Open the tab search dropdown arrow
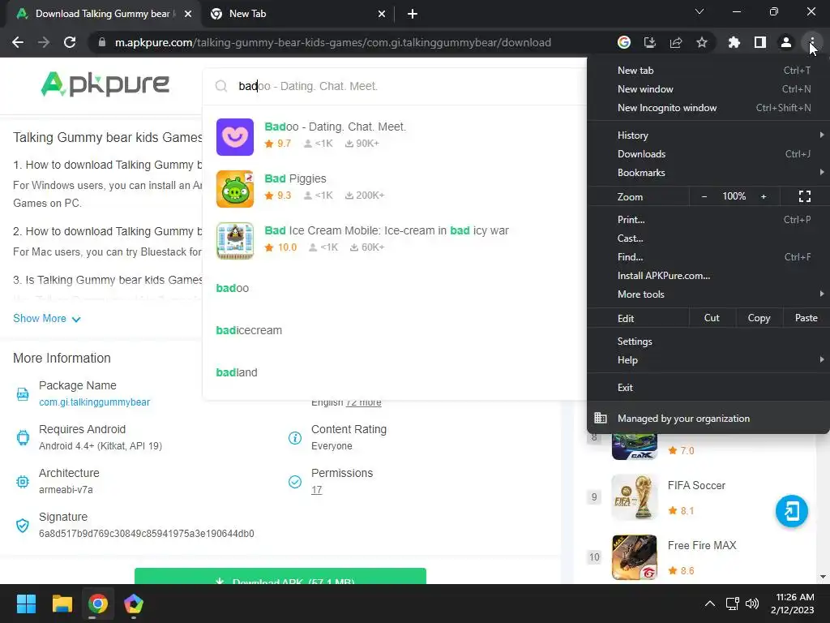 click(700, 11)
